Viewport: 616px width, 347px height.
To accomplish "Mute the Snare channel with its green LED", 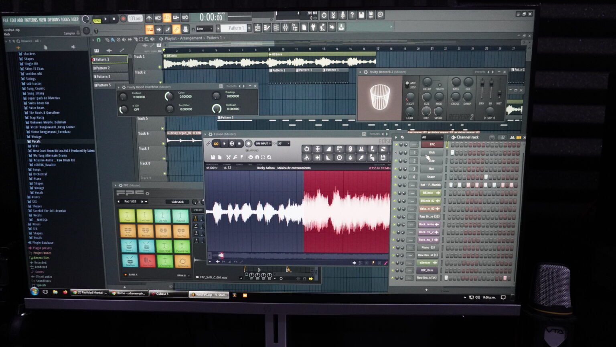I will [396, 177].
